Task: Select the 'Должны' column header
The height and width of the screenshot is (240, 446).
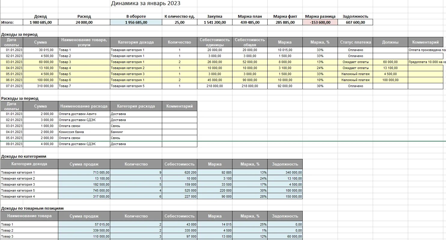Action: click(390, 42)
